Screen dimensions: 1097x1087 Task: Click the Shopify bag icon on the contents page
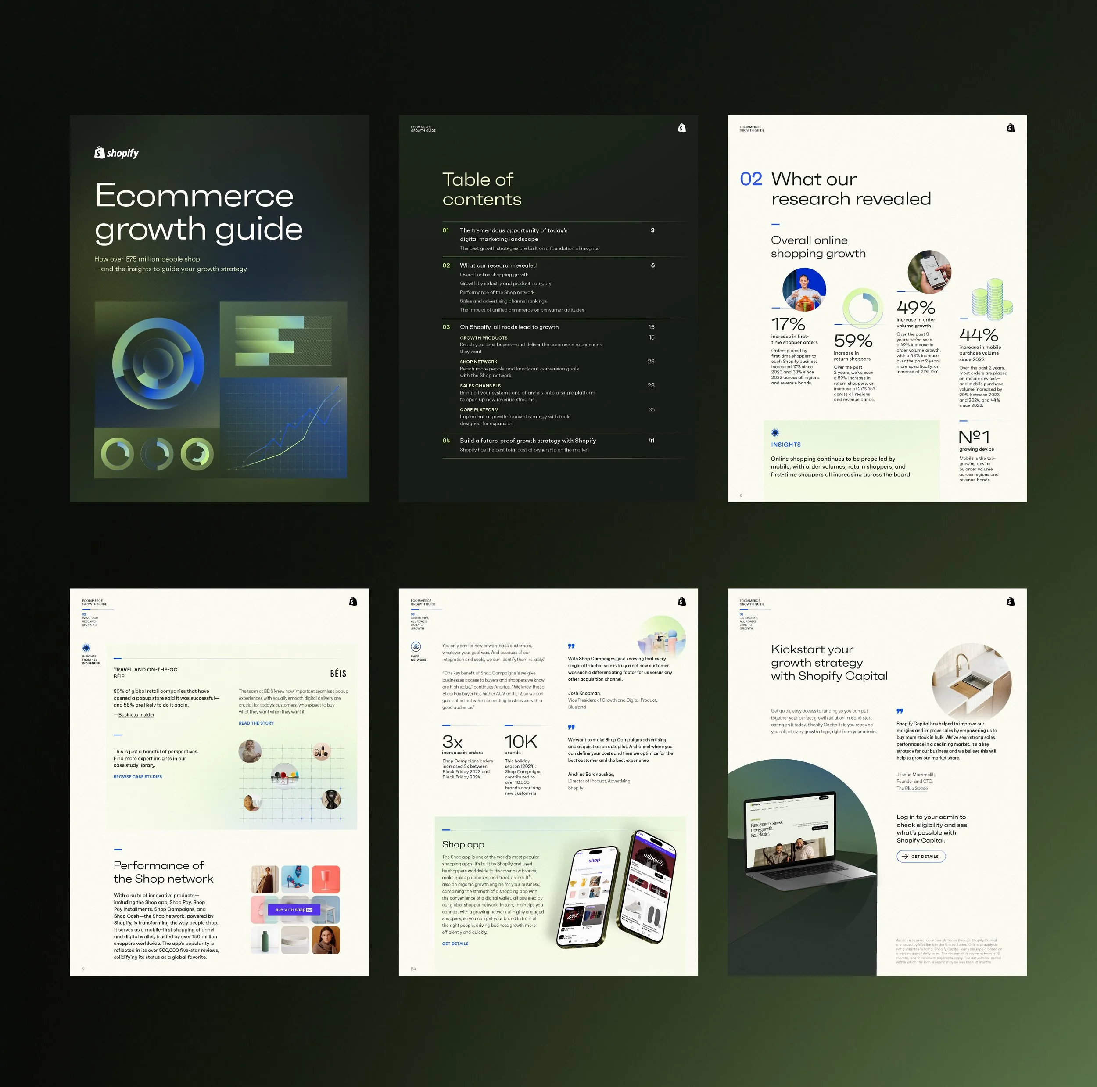pyautogui.click(x=681, y=128)
